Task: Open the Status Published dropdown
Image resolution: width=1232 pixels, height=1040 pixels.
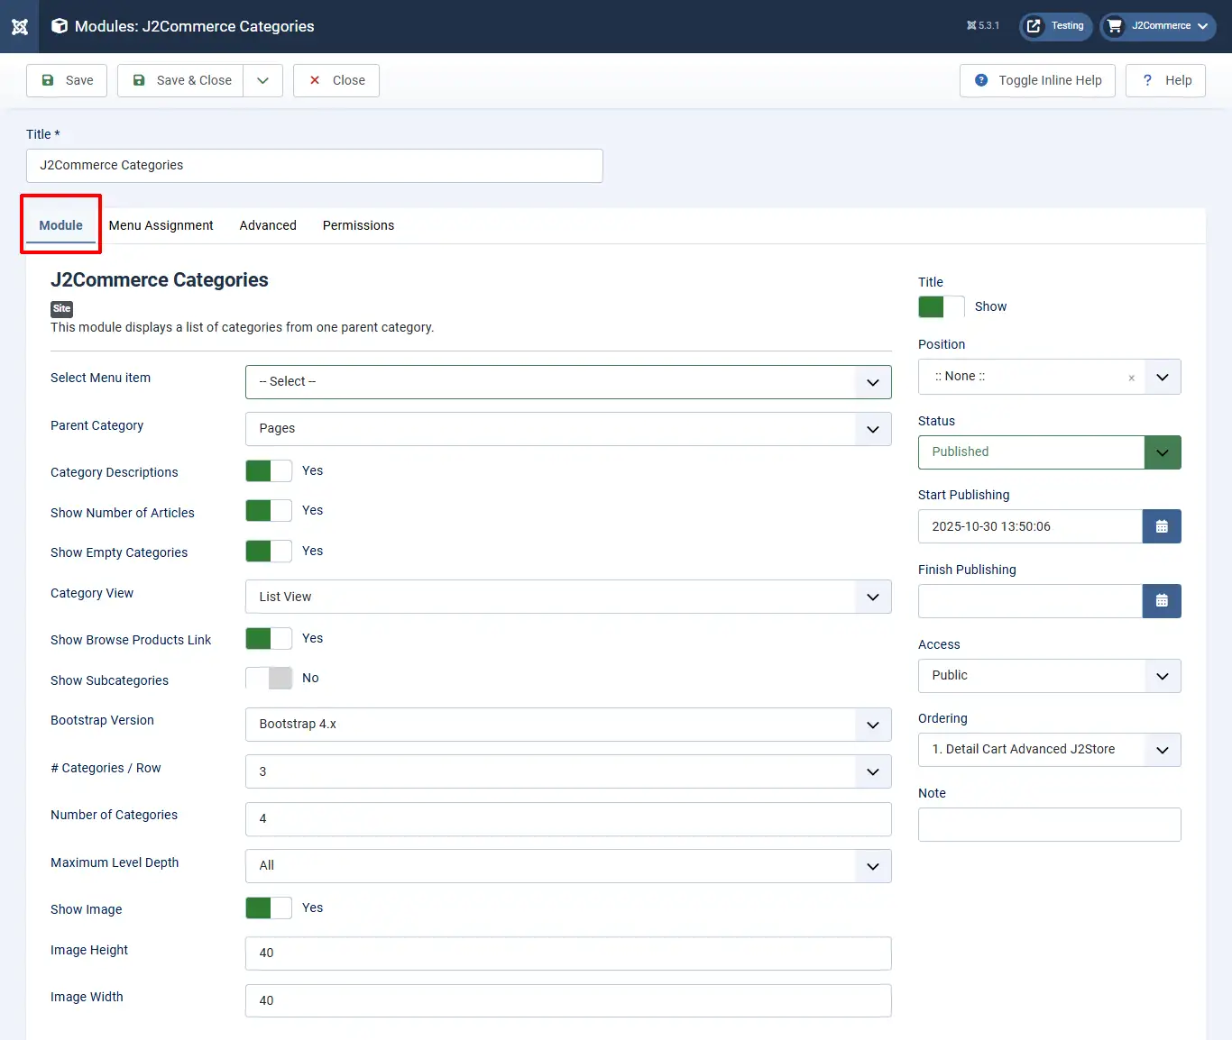Action: (x=1050, y=452)
